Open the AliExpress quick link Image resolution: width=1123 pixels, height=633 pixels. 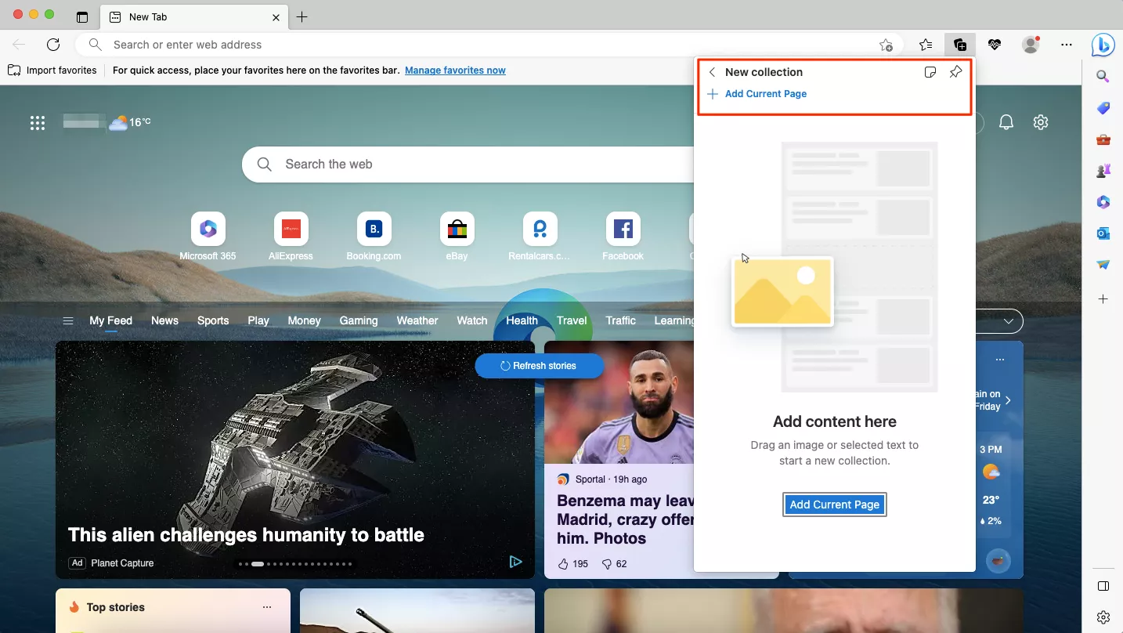[291, 237]
